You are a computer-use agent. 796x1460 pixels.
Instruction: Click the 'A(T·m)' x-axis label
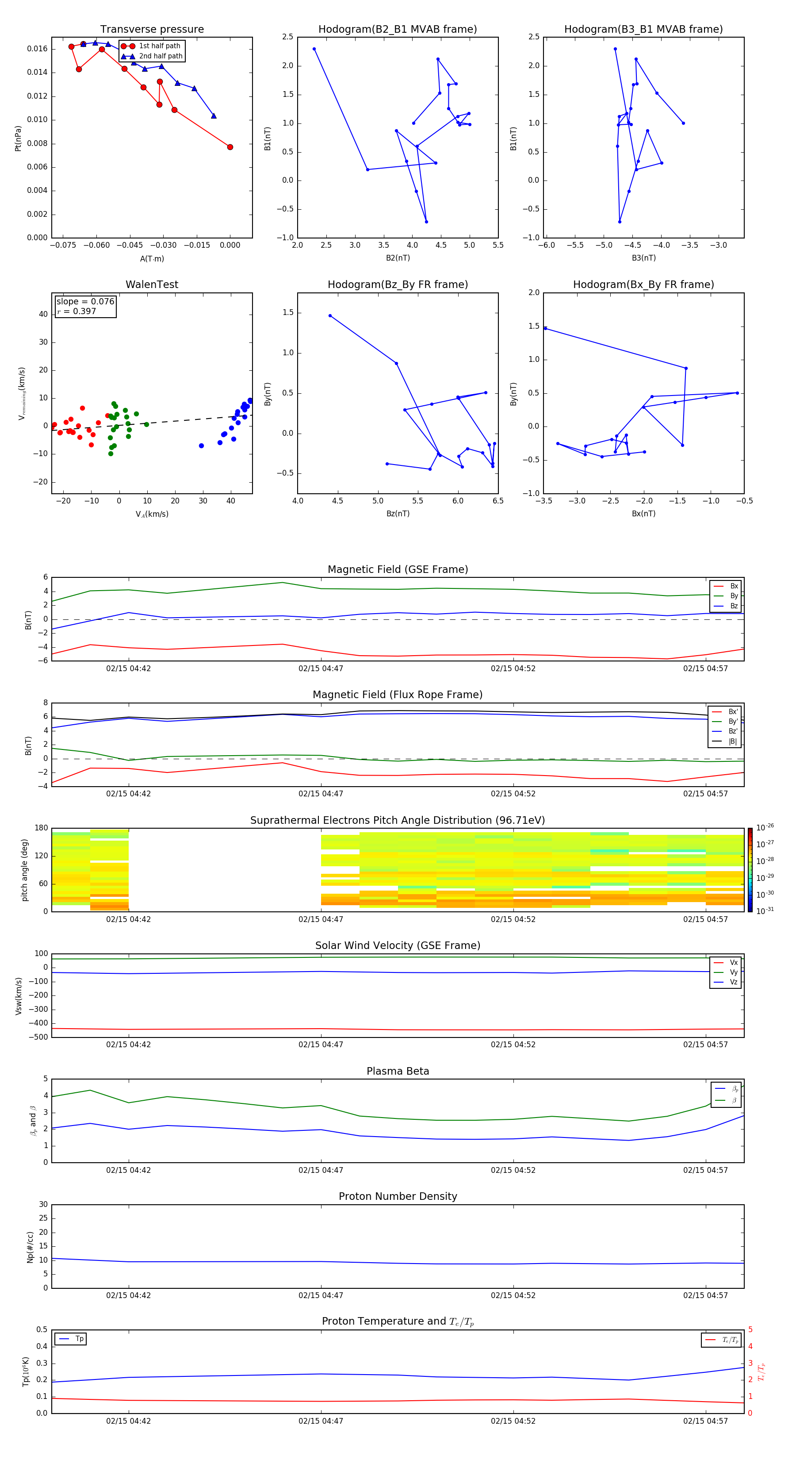click(152, 259)
